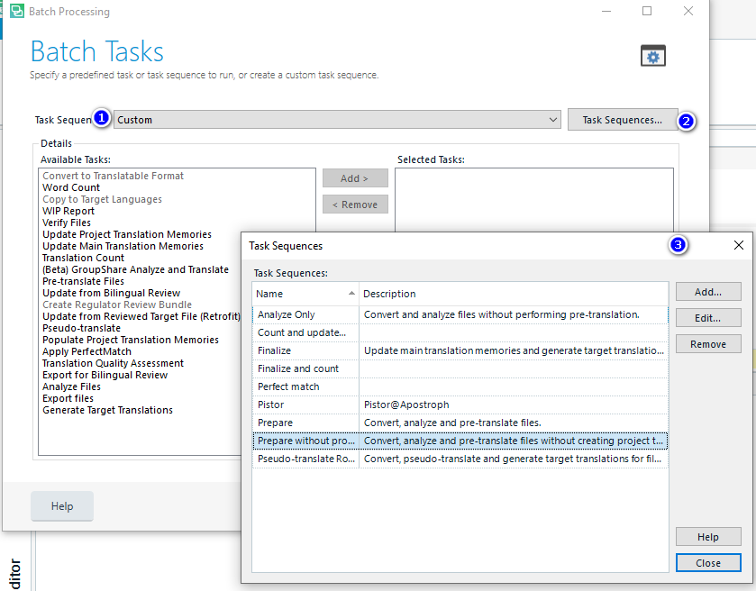Select Word Count in Available Tasks

click(x=70, y=186)
